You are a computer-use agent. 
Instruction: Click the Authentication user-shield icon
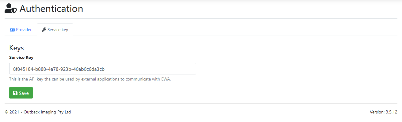(11, 9)
